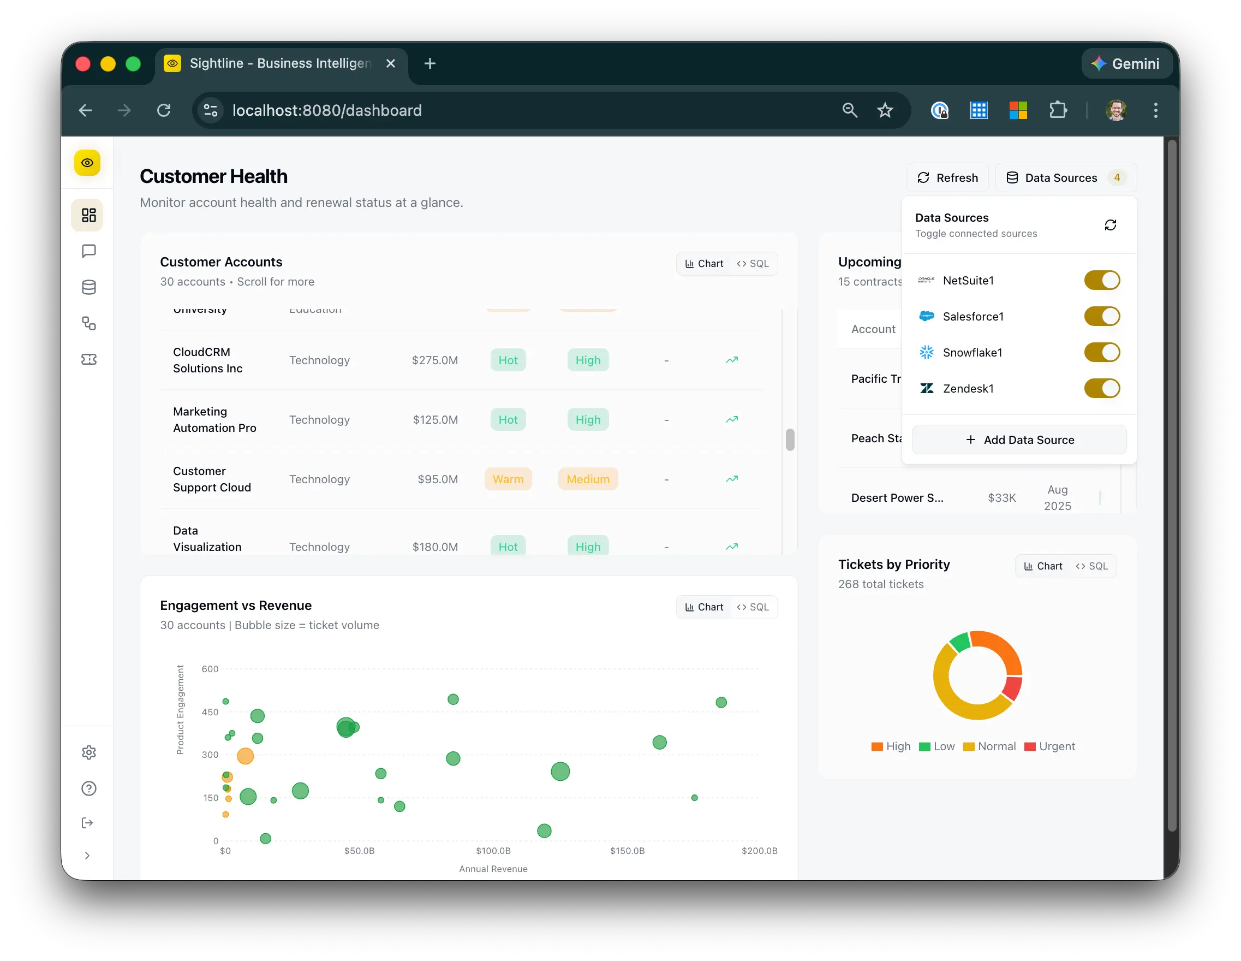Turn off the Snowflake1 toggle
This screenshot has width=1241, height=961.
pyautogui.click(x=1101, y=353)
